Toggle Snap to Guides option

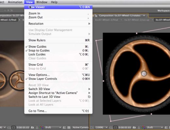(59, 50)
